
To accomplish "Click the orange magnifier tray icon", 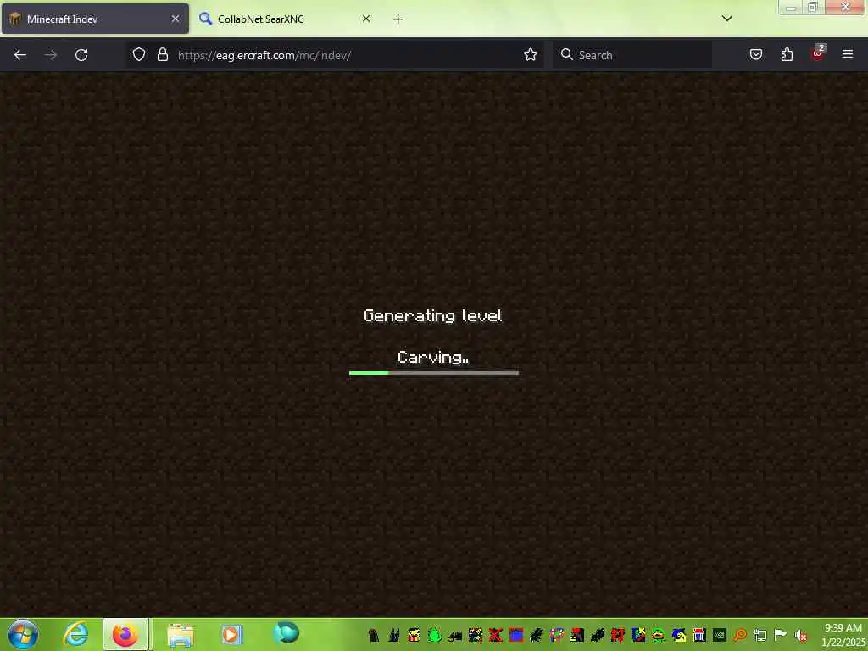I will (x=740, y=635).
